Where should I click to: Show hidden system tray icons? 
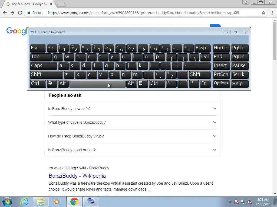click(x=230, y=202)
